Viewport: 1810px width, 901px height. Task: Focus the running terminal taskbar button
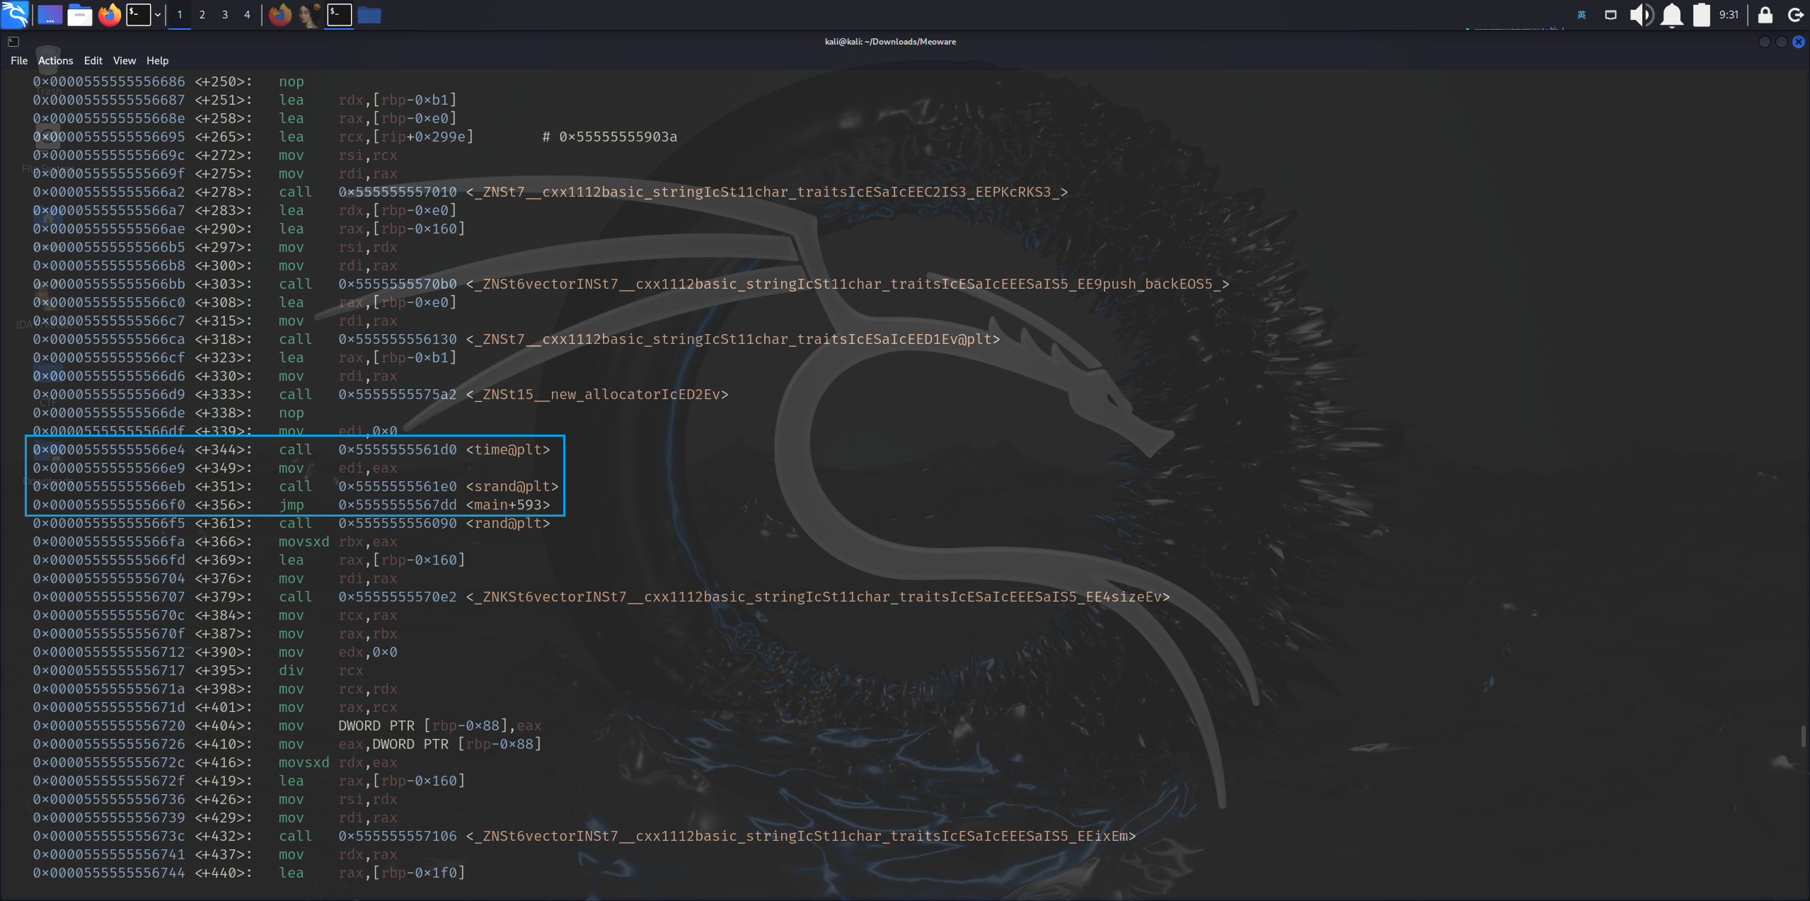pyautogui.click(x=339, y=15)
